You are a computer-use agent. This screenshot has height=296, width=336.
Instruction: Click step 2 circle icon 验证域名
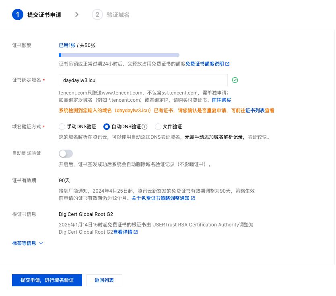click(x=97, y=14)
